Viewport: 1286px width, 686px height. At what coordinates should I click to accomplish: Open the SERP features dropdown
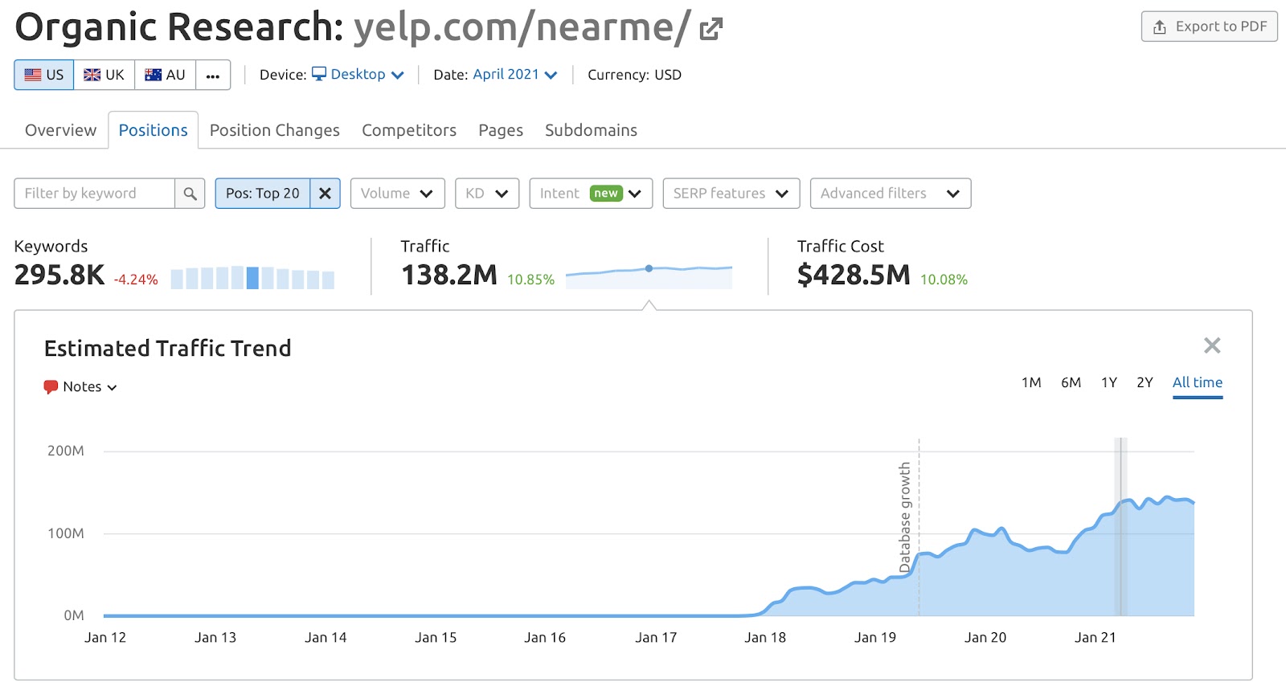point(731,194)
